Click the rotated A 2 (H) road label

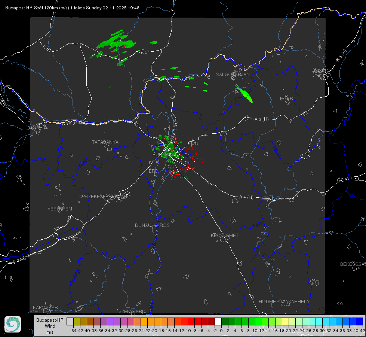(175, 129)
